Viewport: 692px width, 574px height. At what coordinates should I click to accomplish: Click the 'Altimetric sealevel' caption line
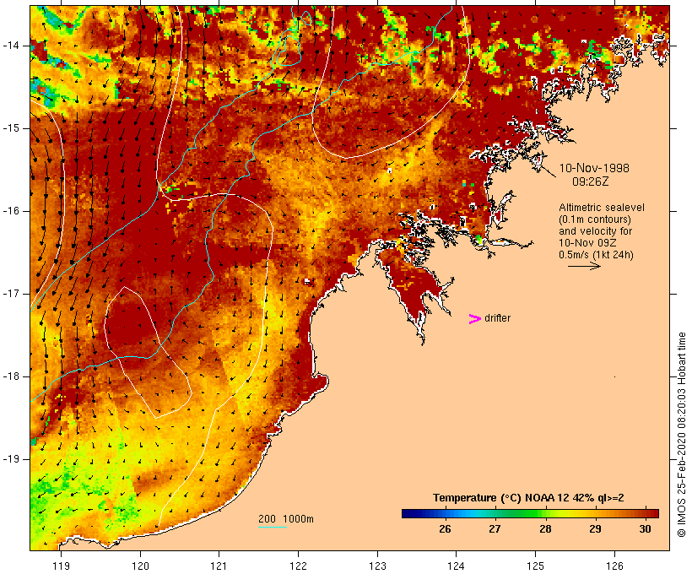point(602,208)
